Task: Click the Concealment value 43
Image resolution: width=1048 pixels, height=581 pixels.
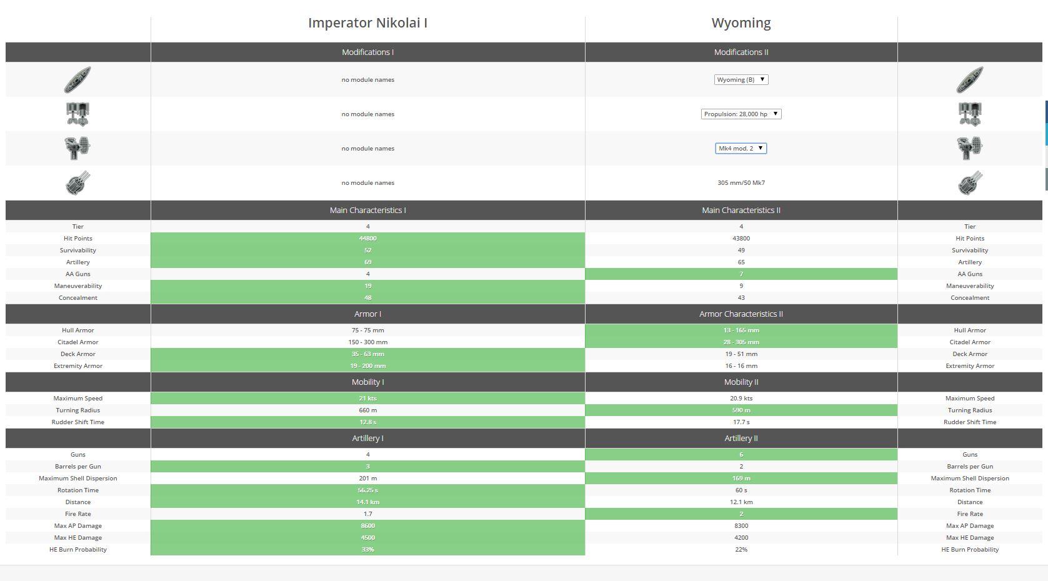Action: point(741,297)
